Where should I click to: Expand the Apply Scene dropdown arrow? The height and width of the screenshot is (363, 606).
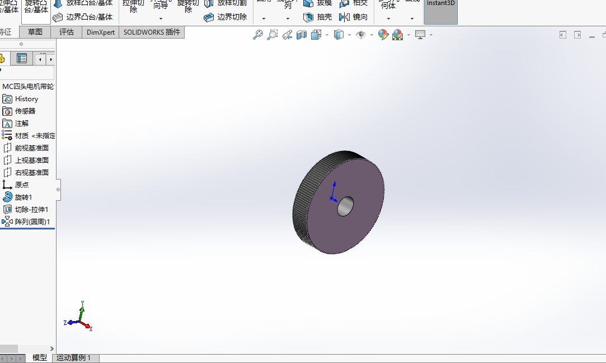(408, 35)
